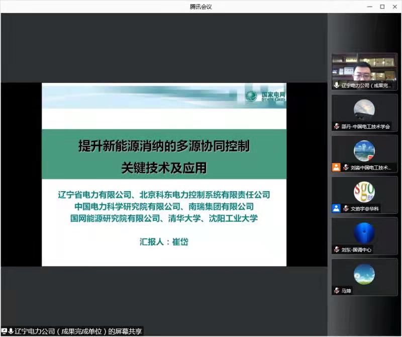Click the muted mic icon for 刘东-国调中心
The height and width of the screenshot is (337, 402).
336,249
